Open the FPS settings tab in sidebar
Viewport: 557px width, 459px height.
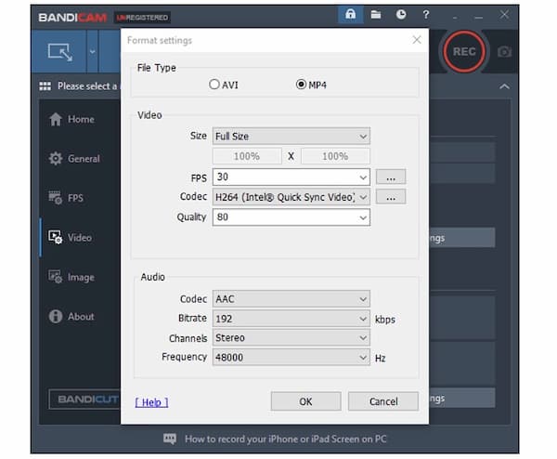click(x=66, y=198)
